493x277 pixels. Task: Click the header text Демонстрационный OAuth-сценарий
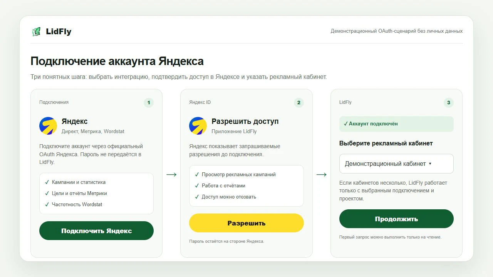[397, 31]
